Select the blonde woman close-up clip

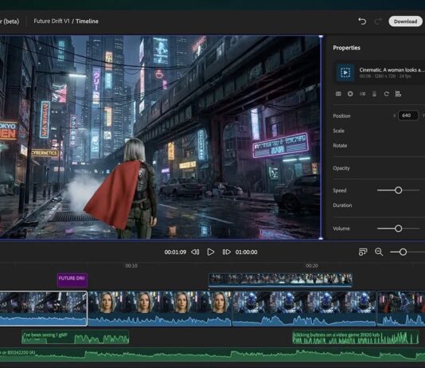click(x=160, y=308)
